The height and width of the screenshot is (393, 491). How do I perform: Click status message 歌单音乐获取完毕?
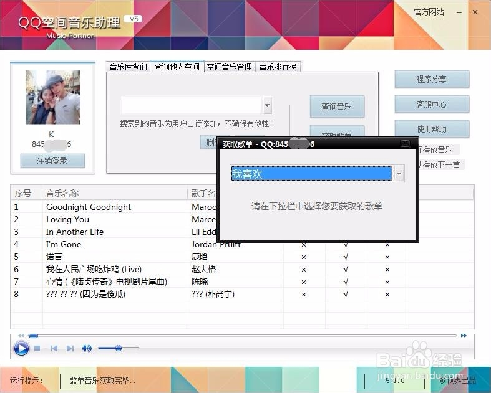click(102, 381)
